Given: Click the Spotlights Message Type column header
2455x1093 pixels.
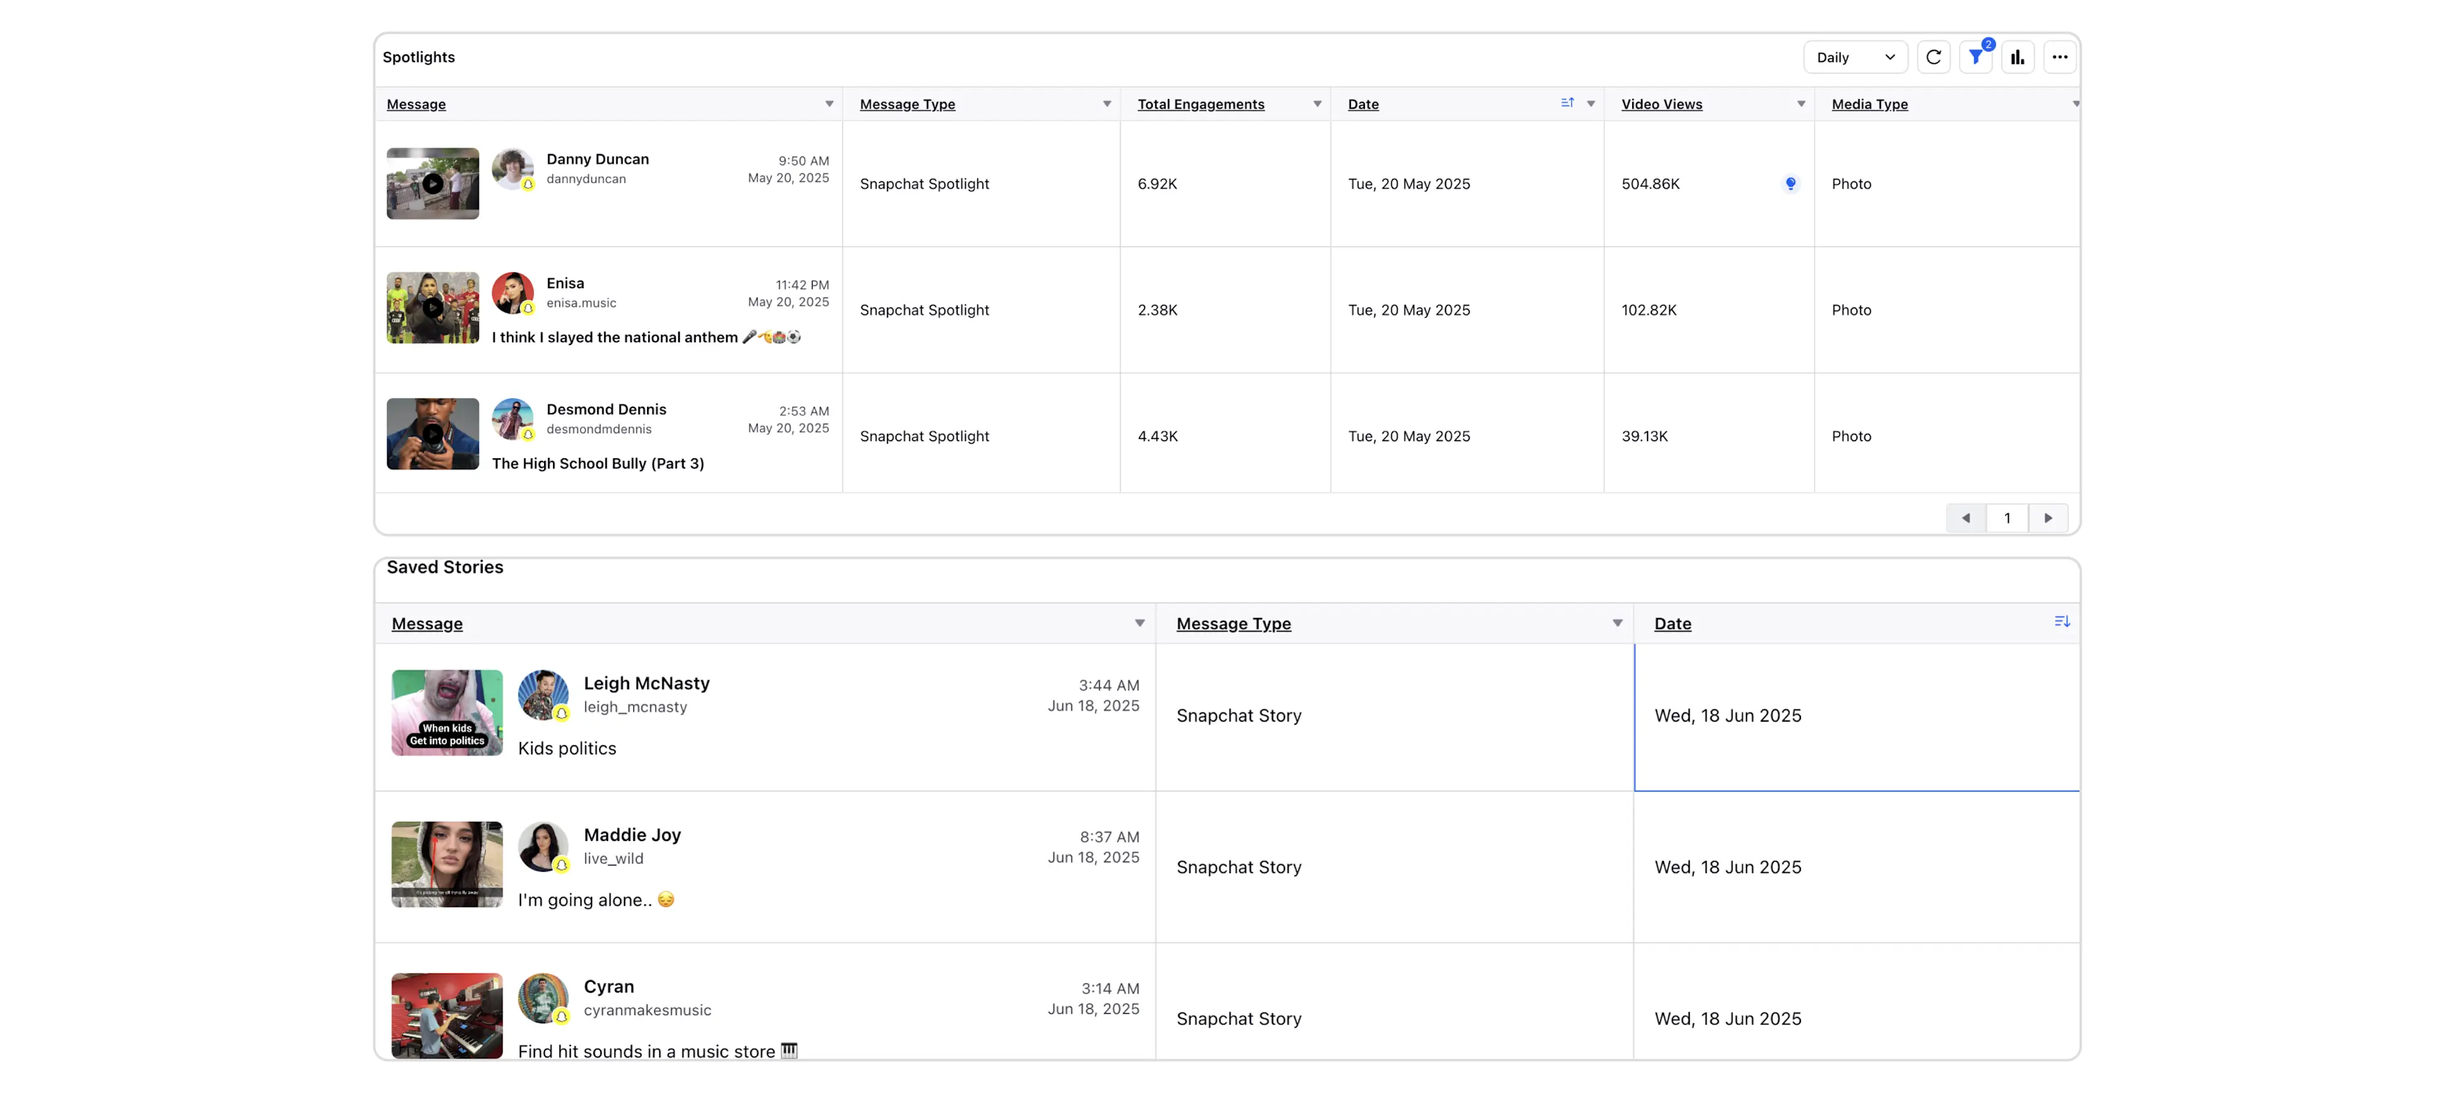Looking at the screenshot, I should tap(907, 104).
